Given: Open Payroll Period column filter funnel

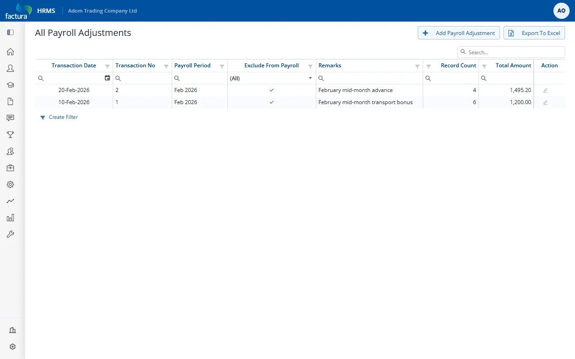Looking at the screenshot, I should [x=222, y=66].
